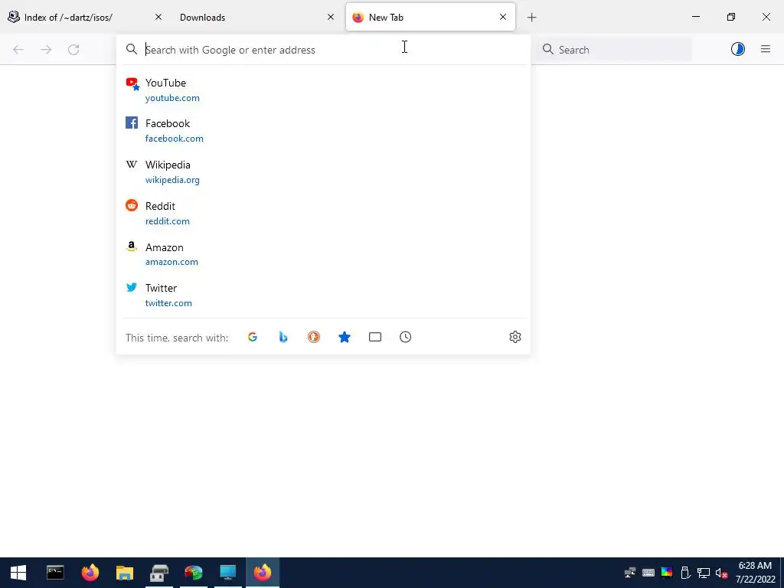Click the network tray icon
Screen dimensions: 784x588
pos(703,573)
